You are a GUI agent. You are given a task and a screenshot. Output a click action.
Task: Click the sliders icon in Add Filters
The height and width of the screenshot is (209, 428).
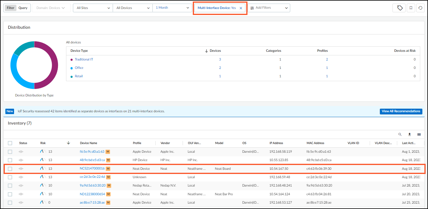[252, 8]
